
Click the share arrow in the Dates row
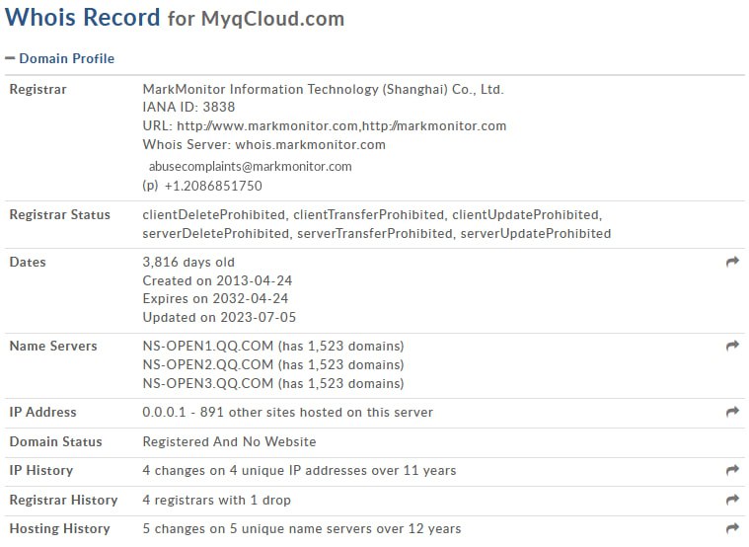732,263
